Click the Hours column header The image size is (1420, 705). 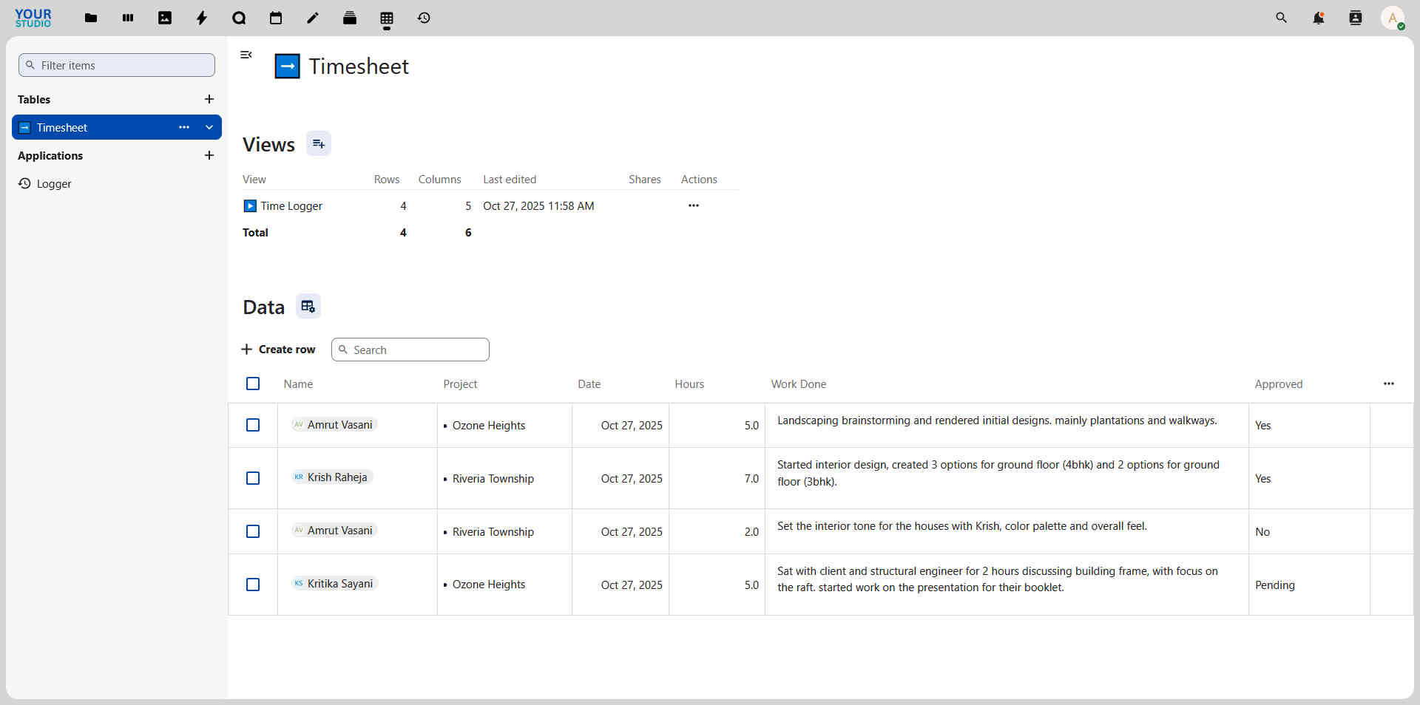[x=689, y=384]
